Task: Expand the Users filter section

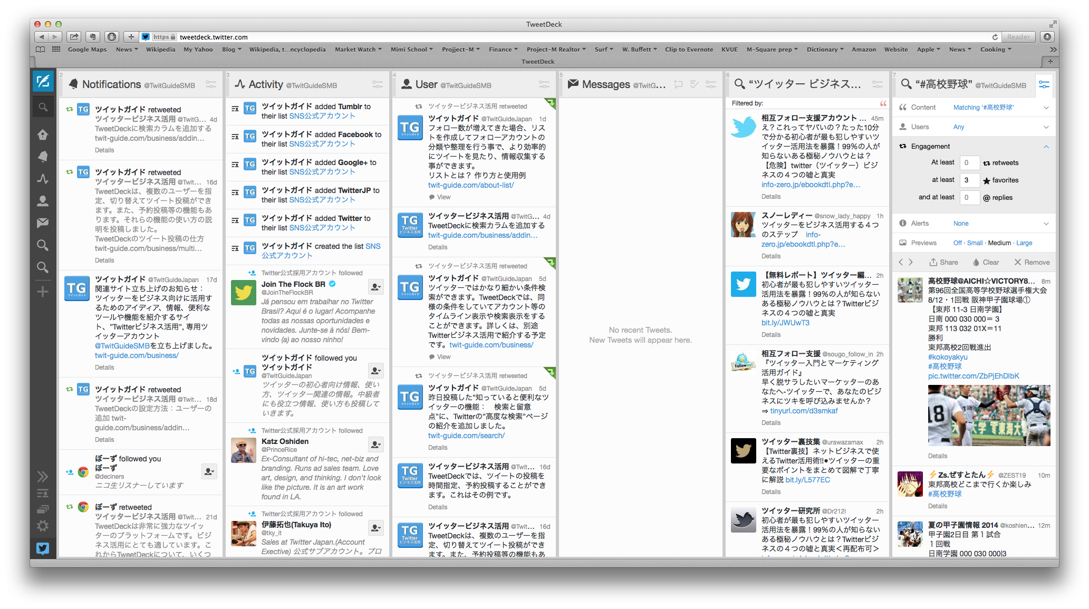Action: tap(974, 127)
